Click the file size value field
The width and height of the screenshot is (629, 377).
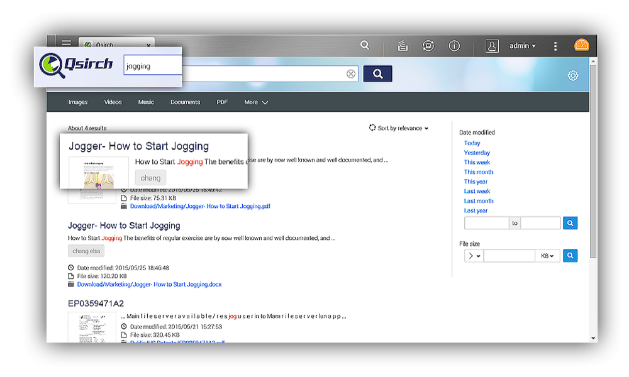(x=509, y=256)
